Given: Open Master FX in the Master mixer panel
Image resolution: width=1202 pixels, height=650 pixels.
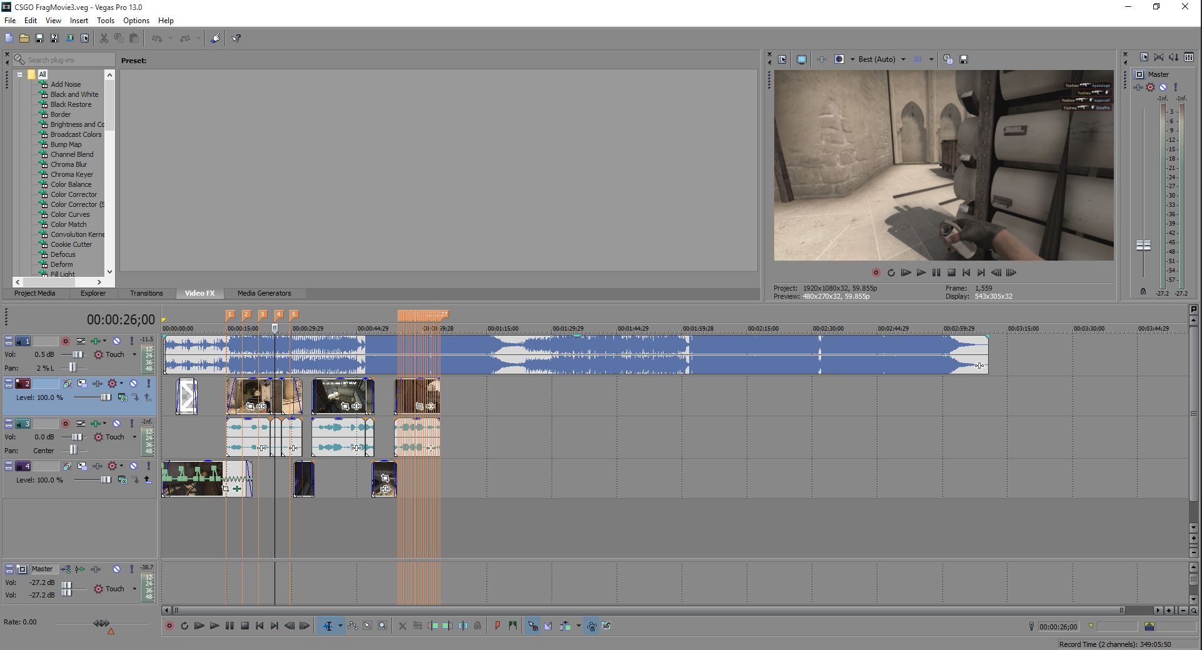Looking at the screenshot, I should click(x=1139, y=87).
